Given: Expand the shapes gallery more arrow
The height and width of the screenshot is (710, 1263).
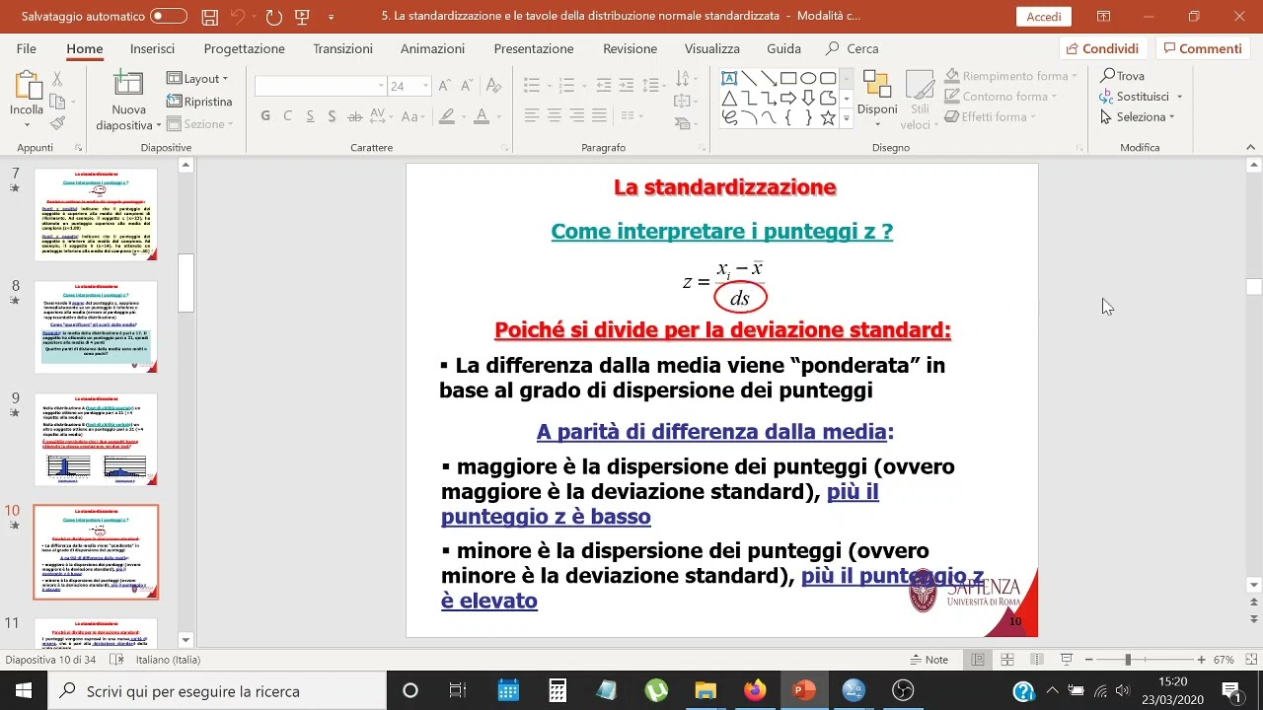Looking at the screenshot, I should (846, 118).
